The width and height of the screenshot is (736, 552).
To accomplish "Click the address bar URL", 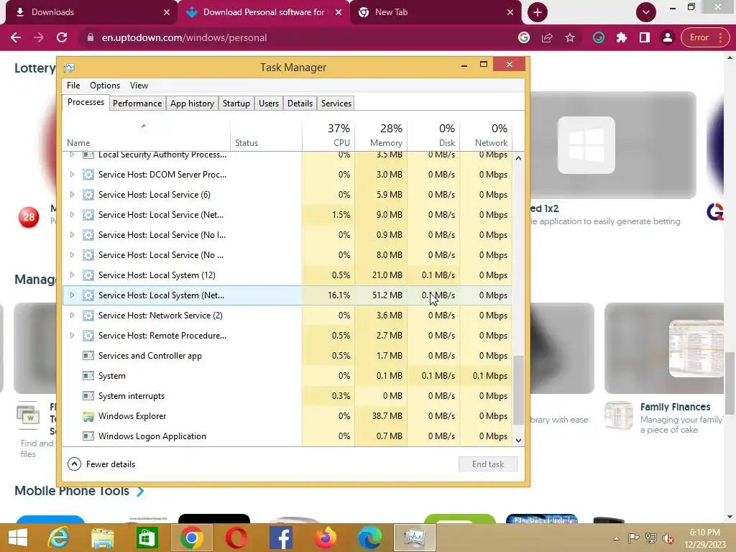I will [184, 37].
